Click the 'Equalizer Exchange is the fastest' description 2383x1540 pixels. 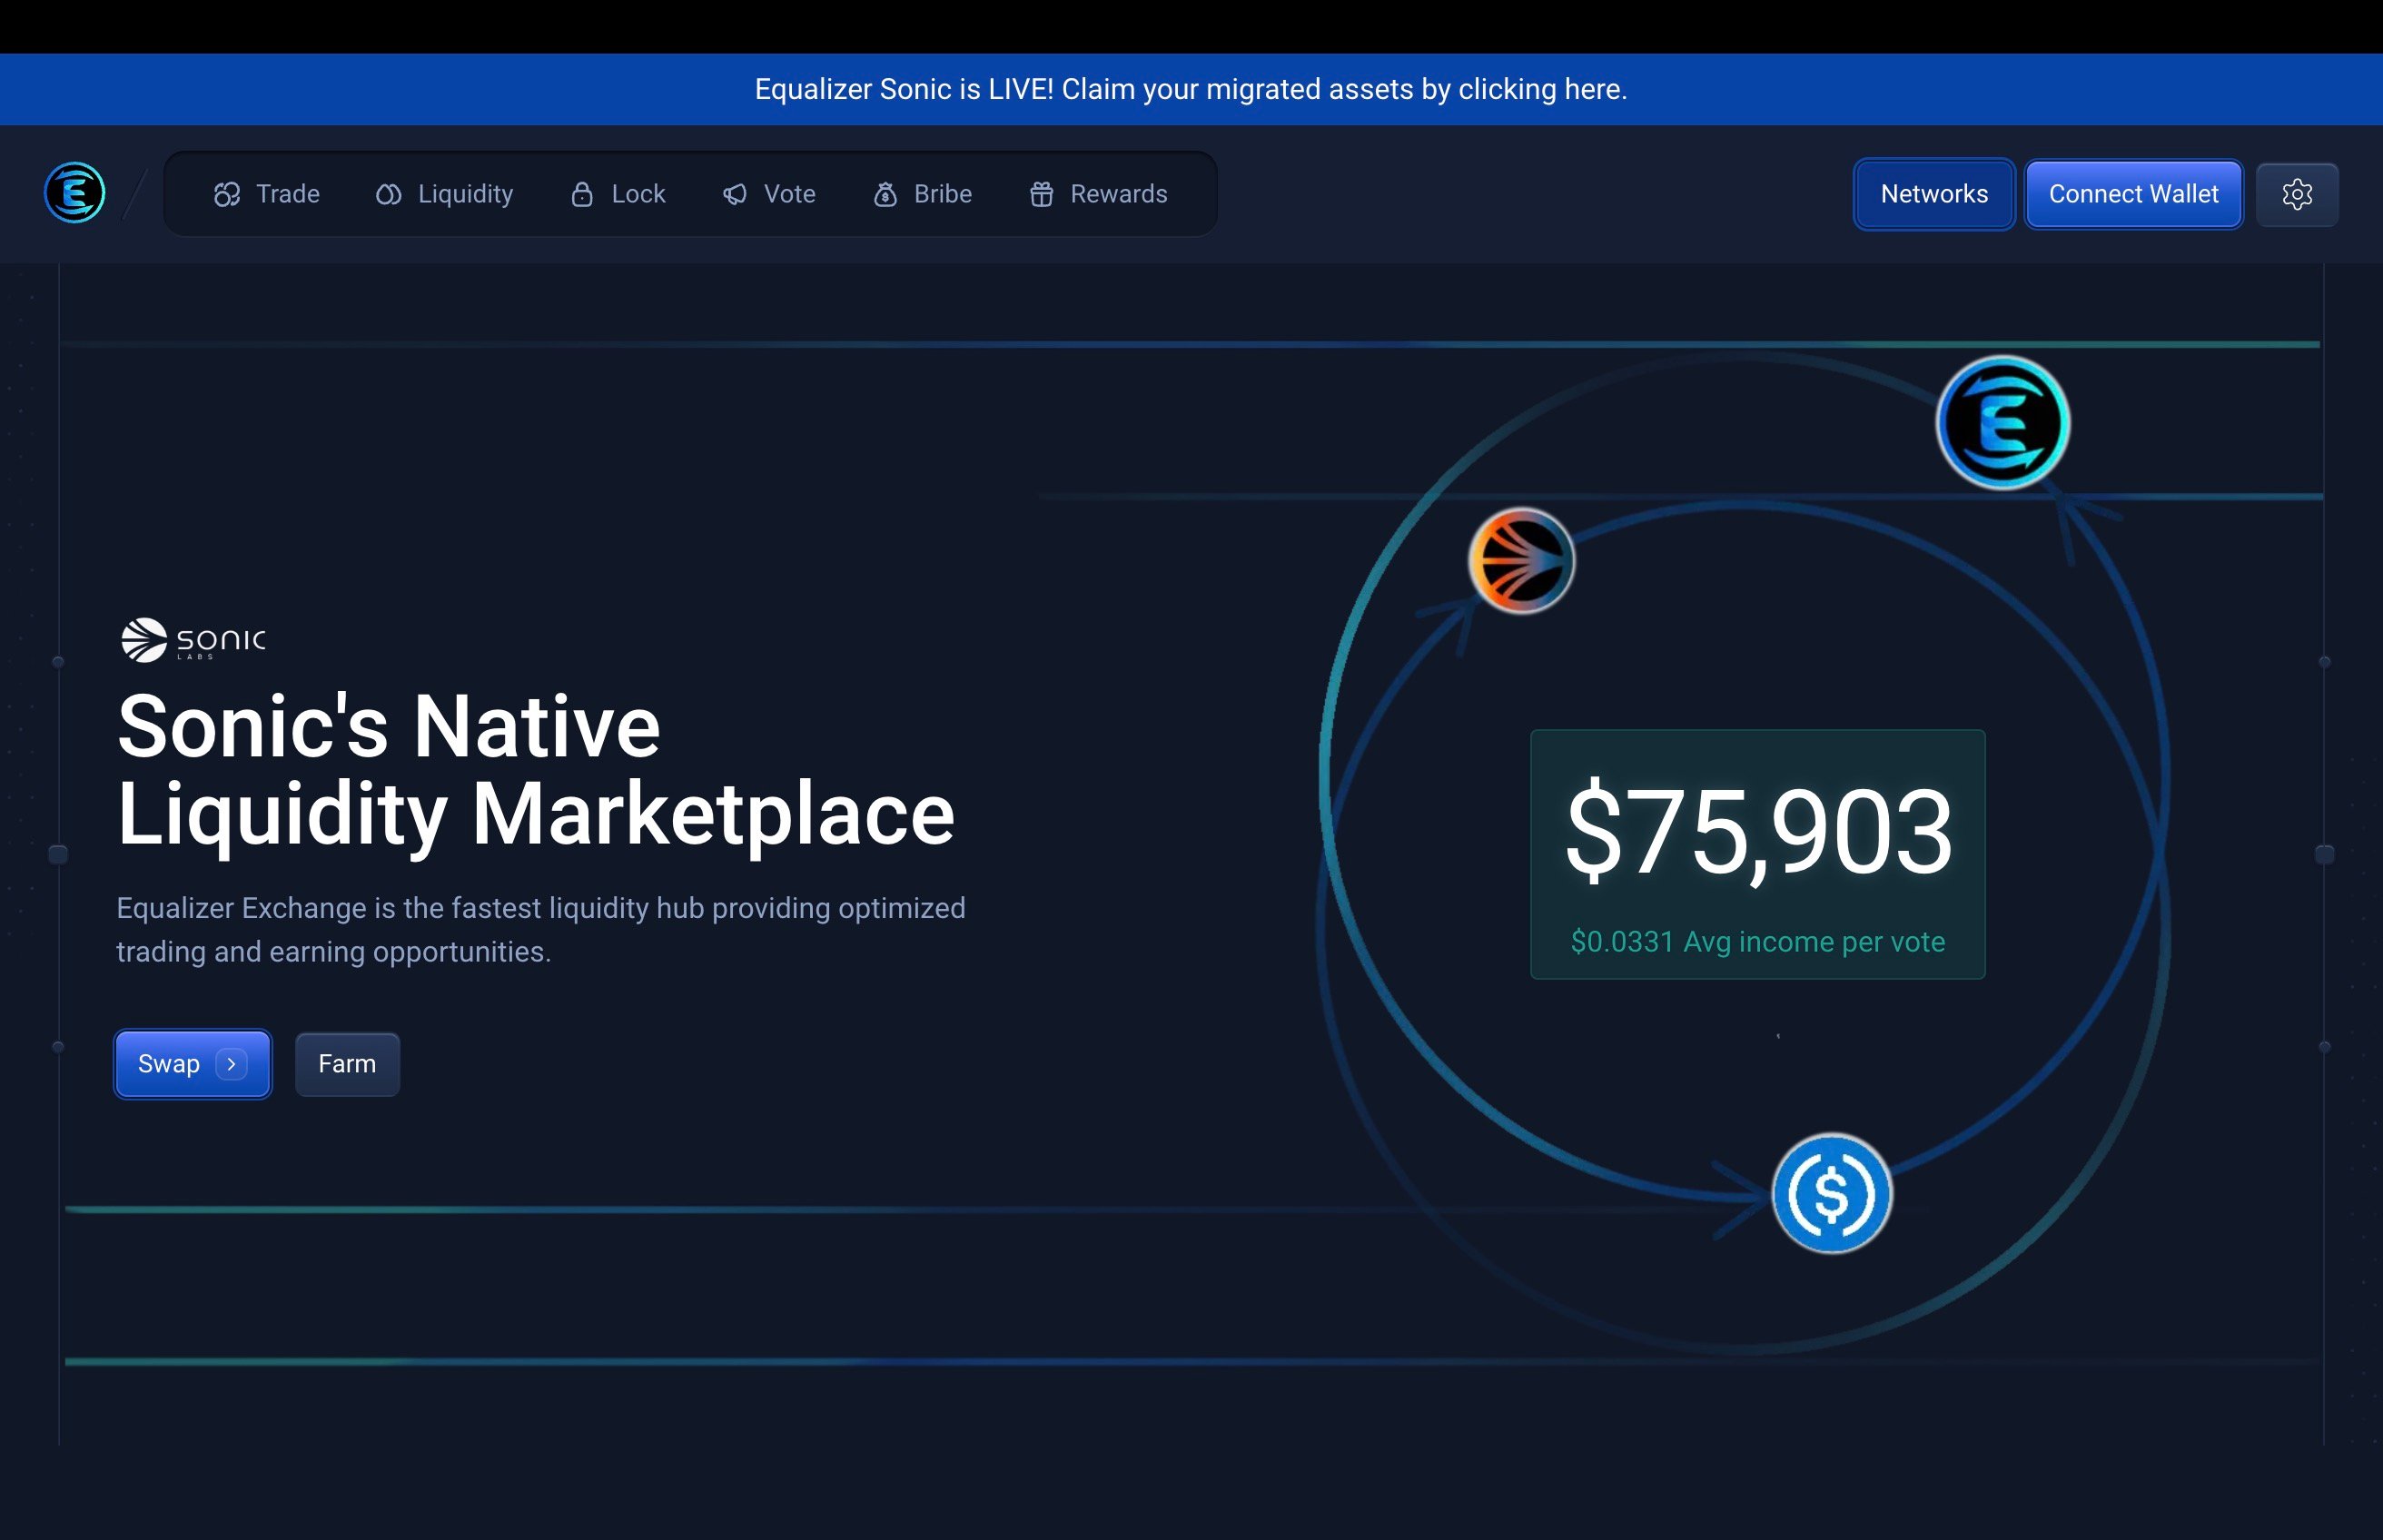(541, 930)
